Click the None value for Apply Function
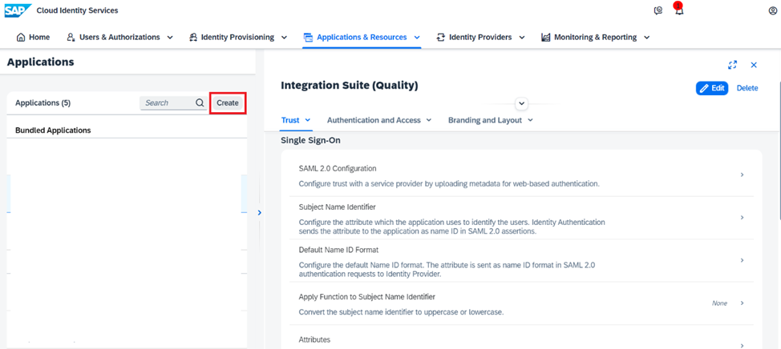The width and height of the screenshot is (781, 349). 719,303
